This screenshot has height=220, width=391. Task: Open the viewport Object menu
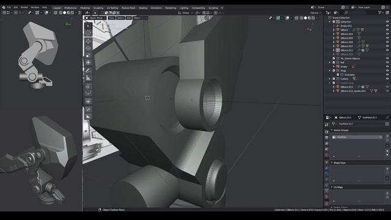137,18
